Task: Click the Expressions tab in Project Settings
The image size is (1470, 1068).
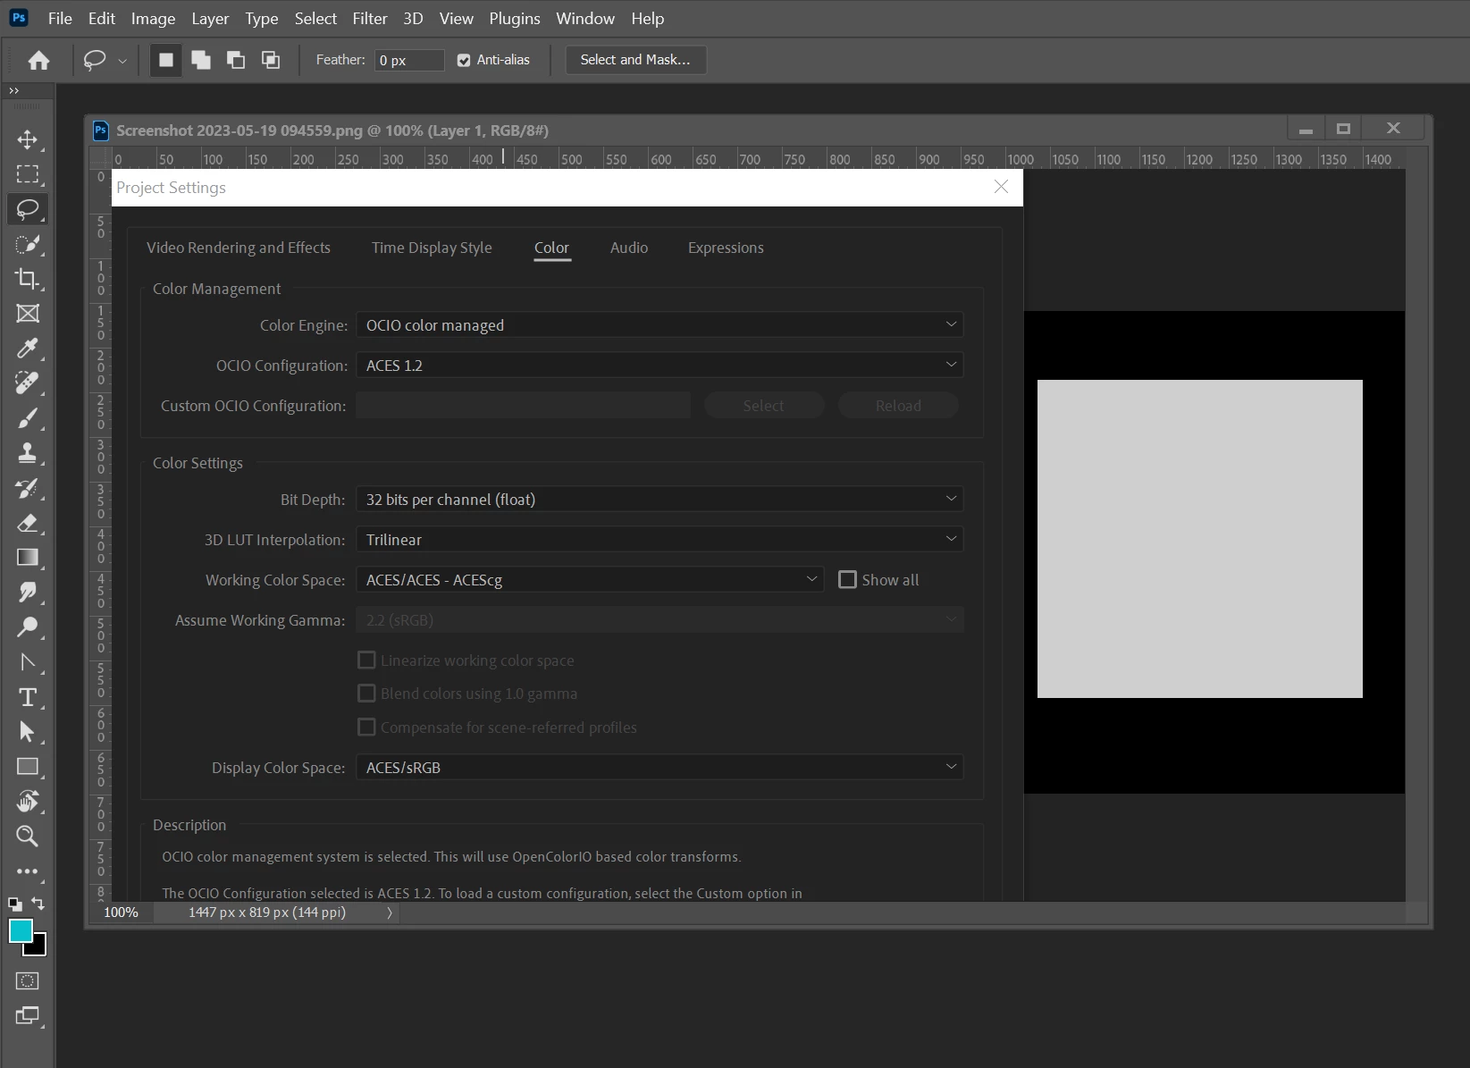Action: point(726,248)
